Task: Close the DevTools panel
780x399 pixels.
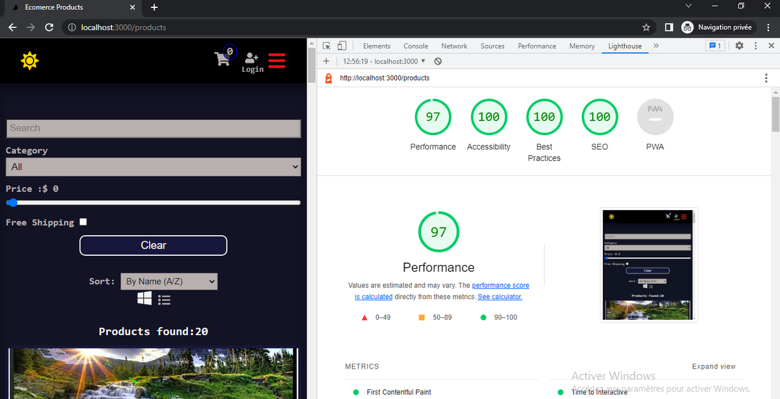Action: [771, 46]
